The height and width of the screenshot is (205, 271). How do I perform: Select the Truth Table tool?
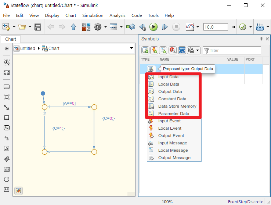click(7, 169)
